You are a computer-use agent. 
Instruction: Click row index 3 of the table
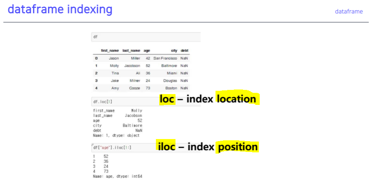96,81
